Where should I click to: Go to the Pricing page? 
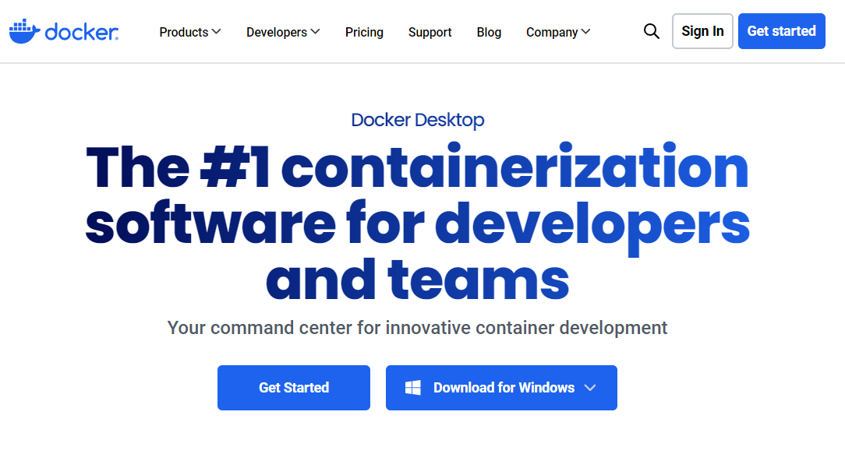point(364,32)
